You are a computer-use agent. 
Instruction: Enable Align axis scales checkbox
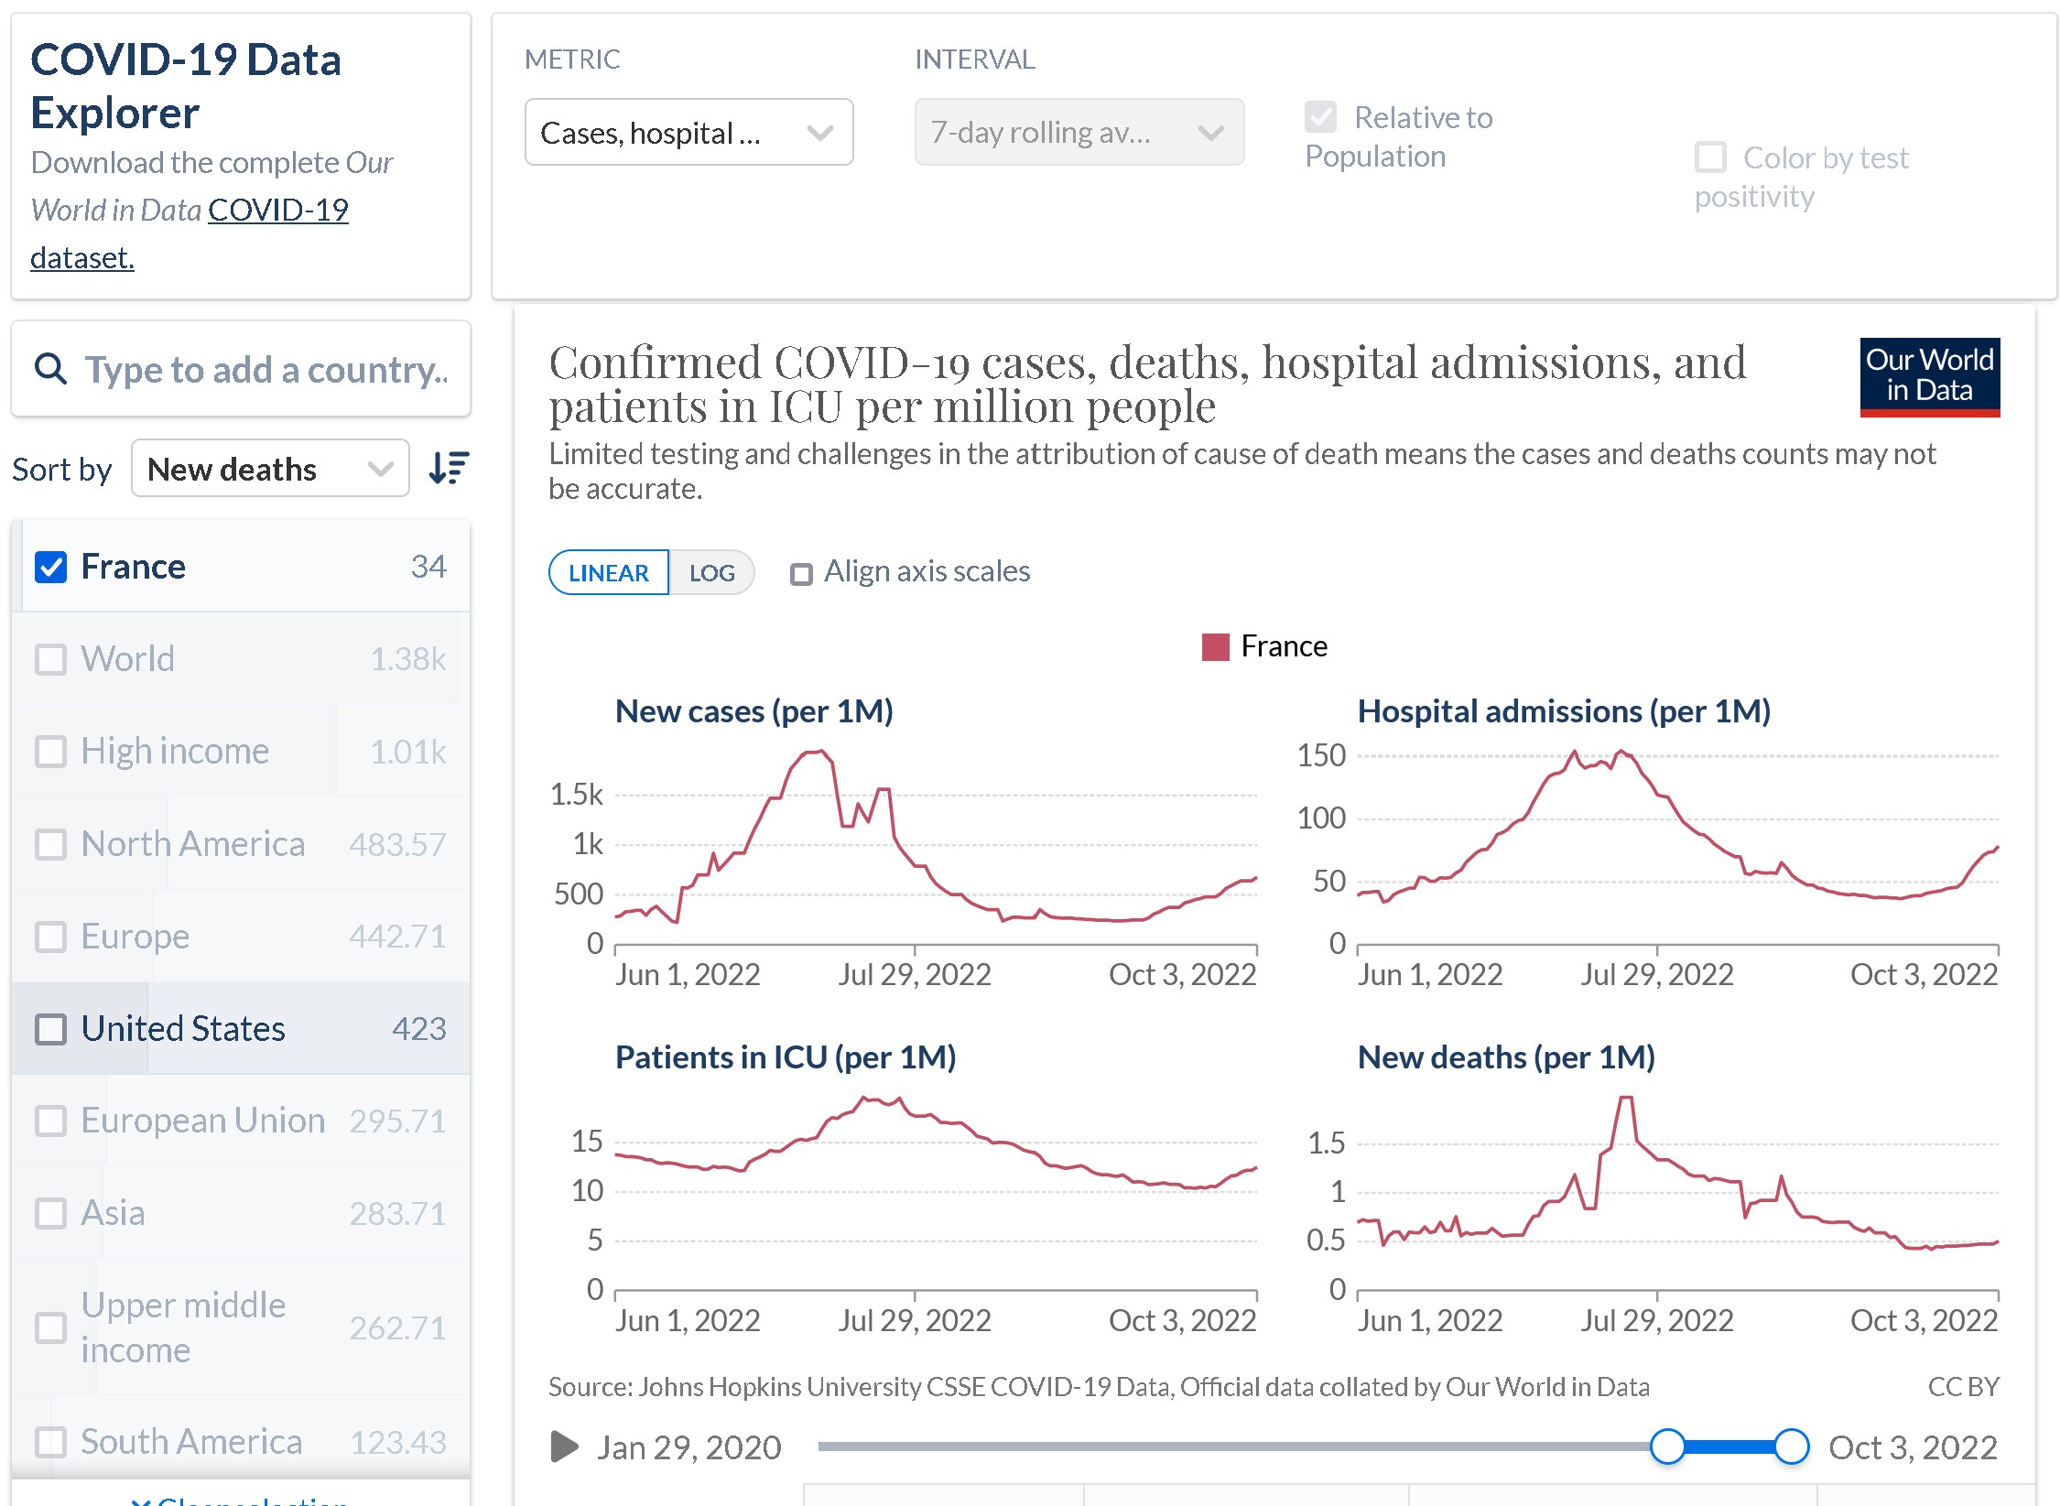click(801, 574)
